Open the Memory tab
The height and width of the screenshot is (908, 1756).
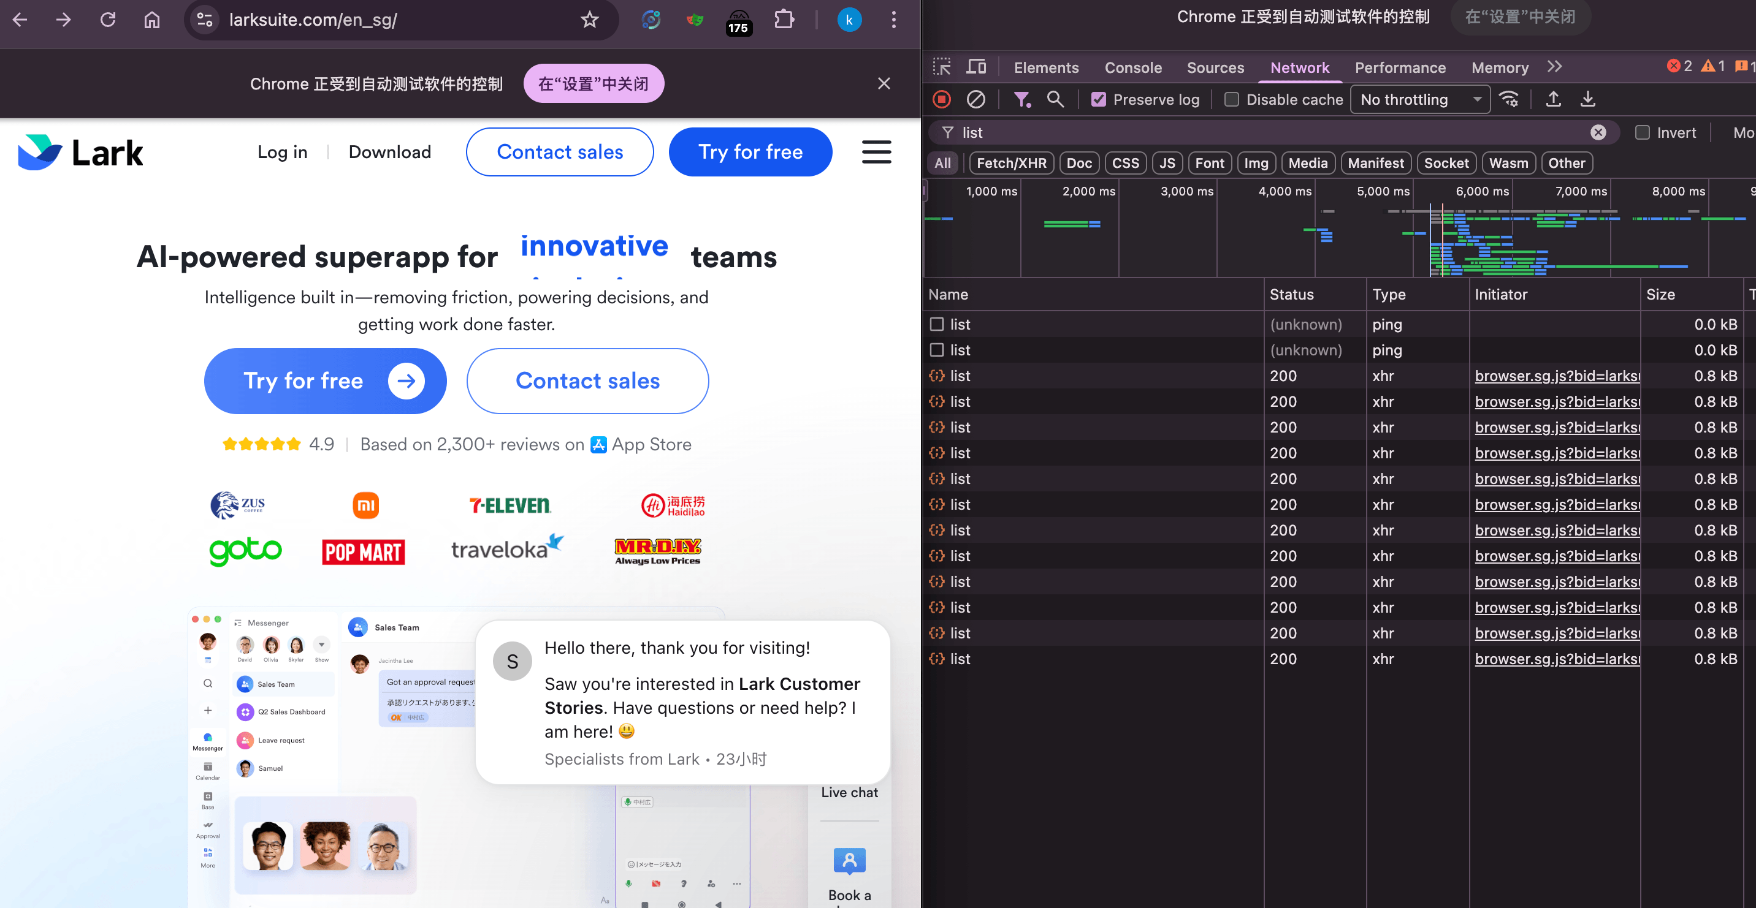pyautogui.click(x=1500, y=67)
